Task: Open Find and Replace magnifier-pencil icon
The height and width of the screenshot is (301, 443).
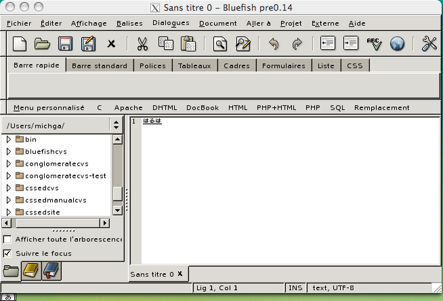Action: (243, 44)
